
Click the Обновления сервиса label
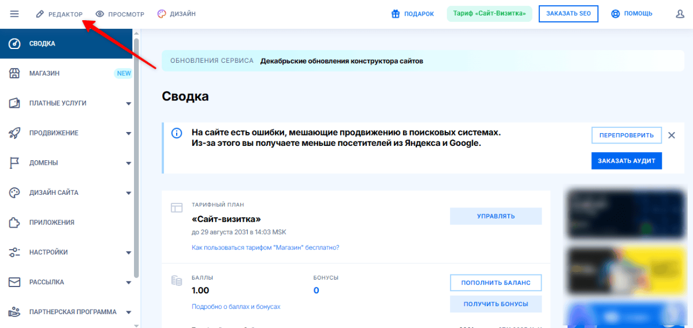pyautogui.click(x=211, y=61)
